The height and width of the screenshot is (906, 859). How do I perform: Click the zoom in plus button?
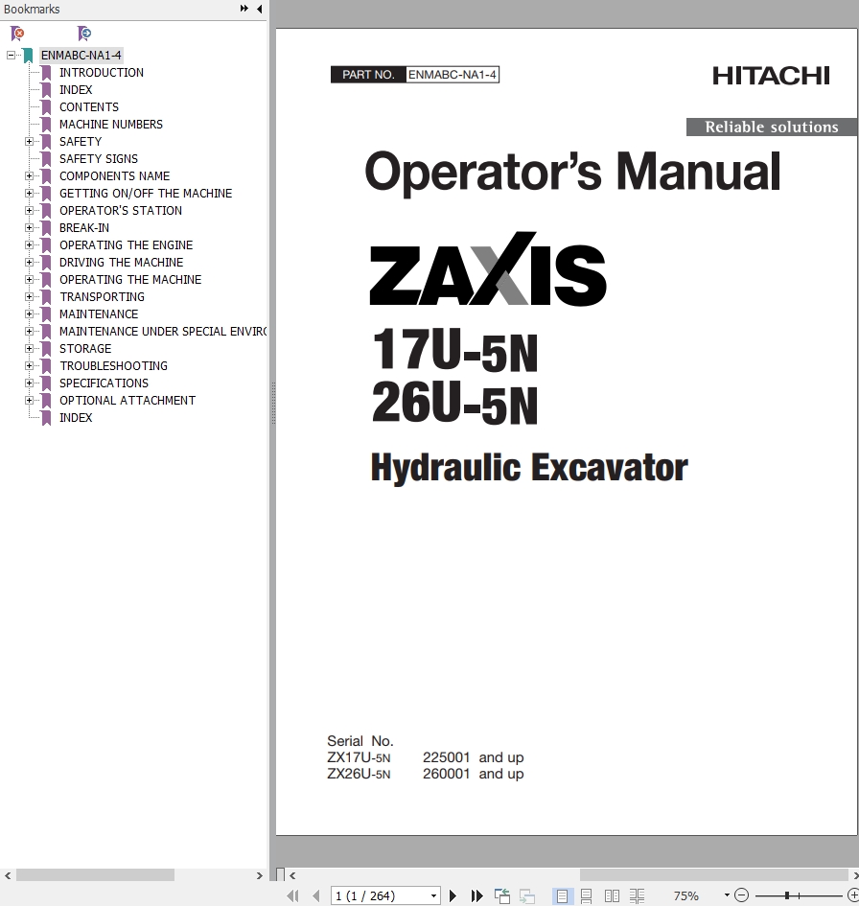coord(852,895)
